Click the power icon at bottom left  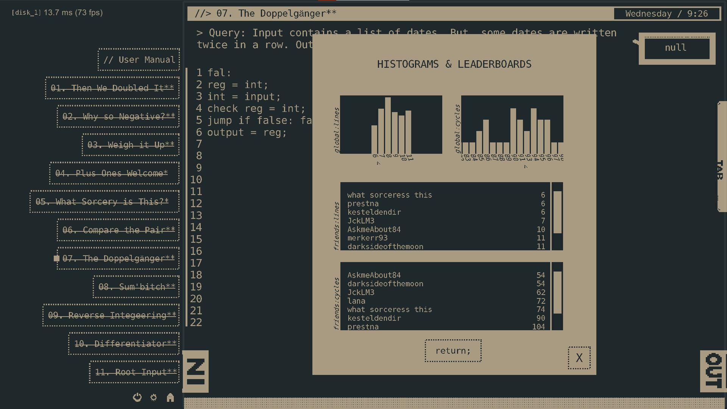[x=137, y=398]
